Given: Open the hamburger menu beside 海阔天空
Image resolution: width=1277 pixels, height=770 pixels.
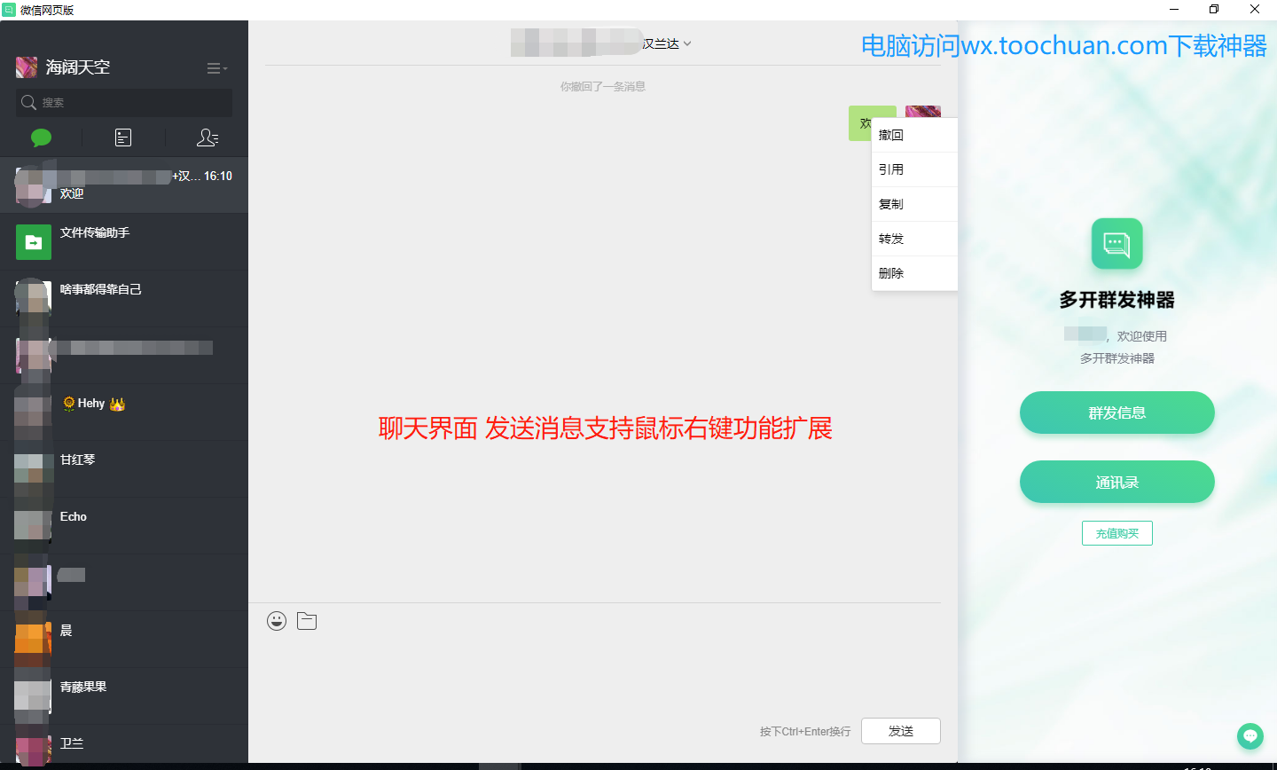Looking at the screenshot, I should tap(216, 68).
